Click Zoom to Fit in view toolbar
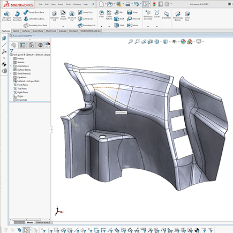Image resolution: width=233 pixels, height=233 pixels. tap(131, 42)
